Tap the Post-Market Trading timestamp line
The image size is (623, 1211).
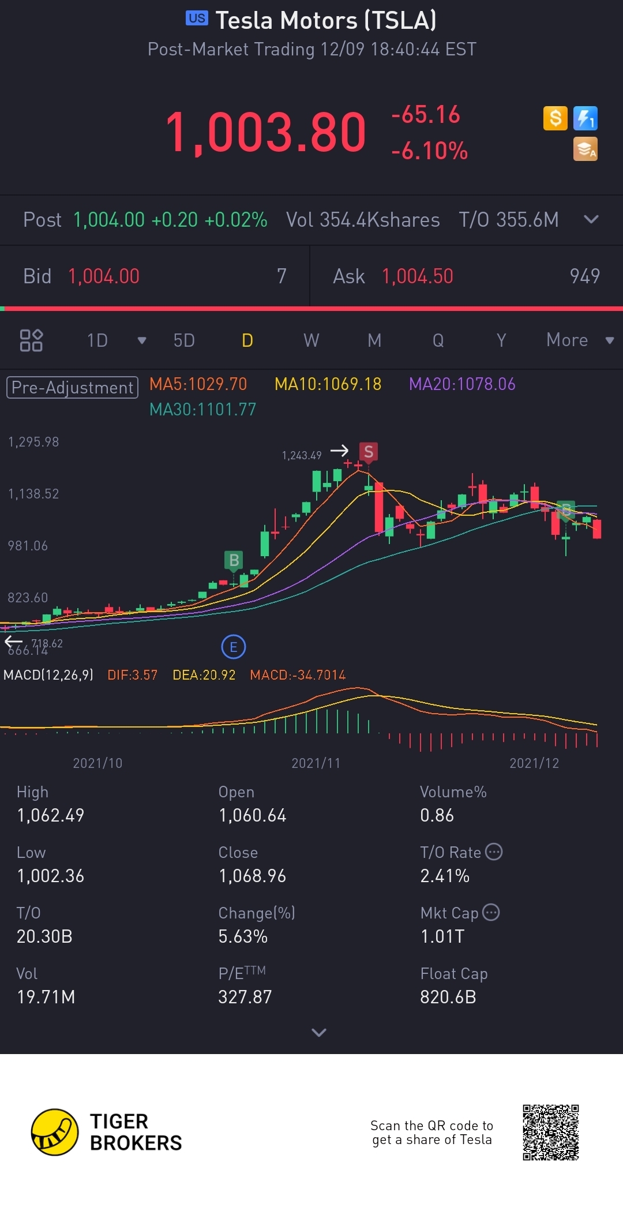point(312,50)
